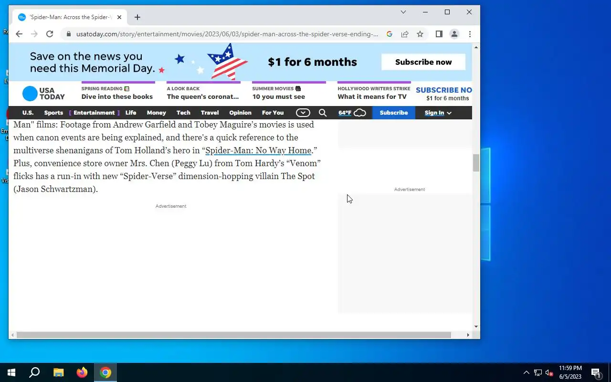Screen dimensions: 611x382
Task: Open The queen's coronation link
Action: (203, 96)
